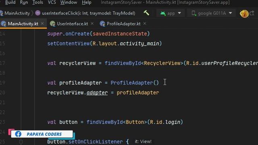
Task: Click 'setOnClickListener' in the code
Action: pyautogui.click(x=96, y=141)
